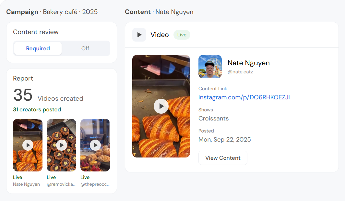Play the large croissant video preview
The width and height of the screenshot is (345, 201).
click(161, 106)
